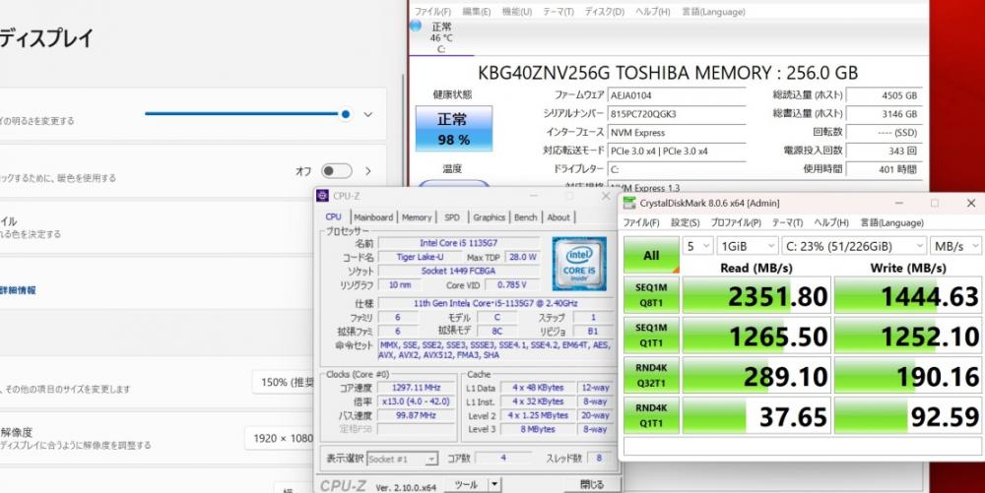Open テーマ(T) menu in CrystalDiskMark
Image resolution: width=985 pixels, height=493 pixels.
point(787,222)
